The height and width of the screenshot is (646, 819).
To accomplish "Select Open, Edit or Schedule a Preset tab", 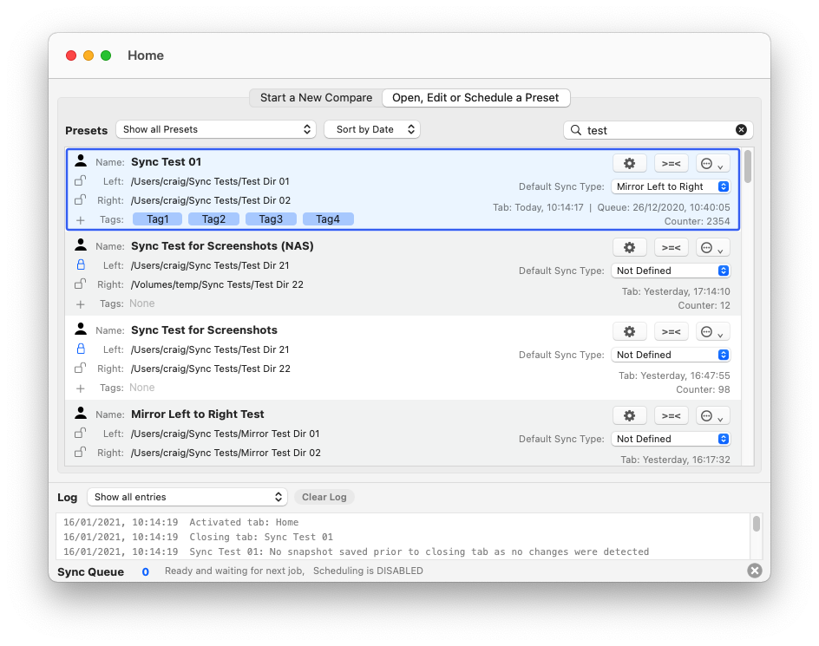I will (475, 98).
